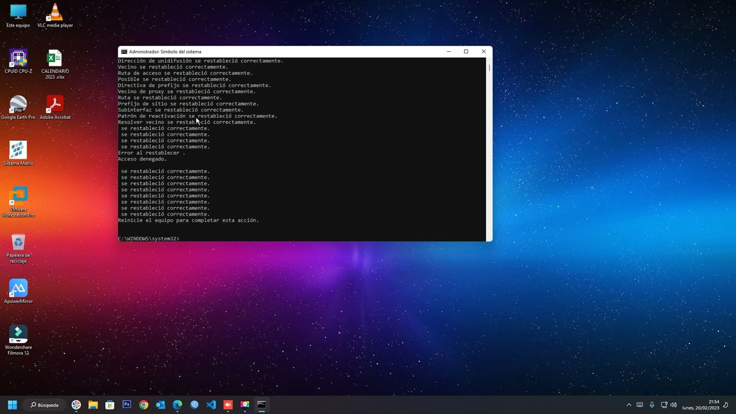Open Google Chrome from the taskbar
Viewport: 736px width, 414px height.
144,405
